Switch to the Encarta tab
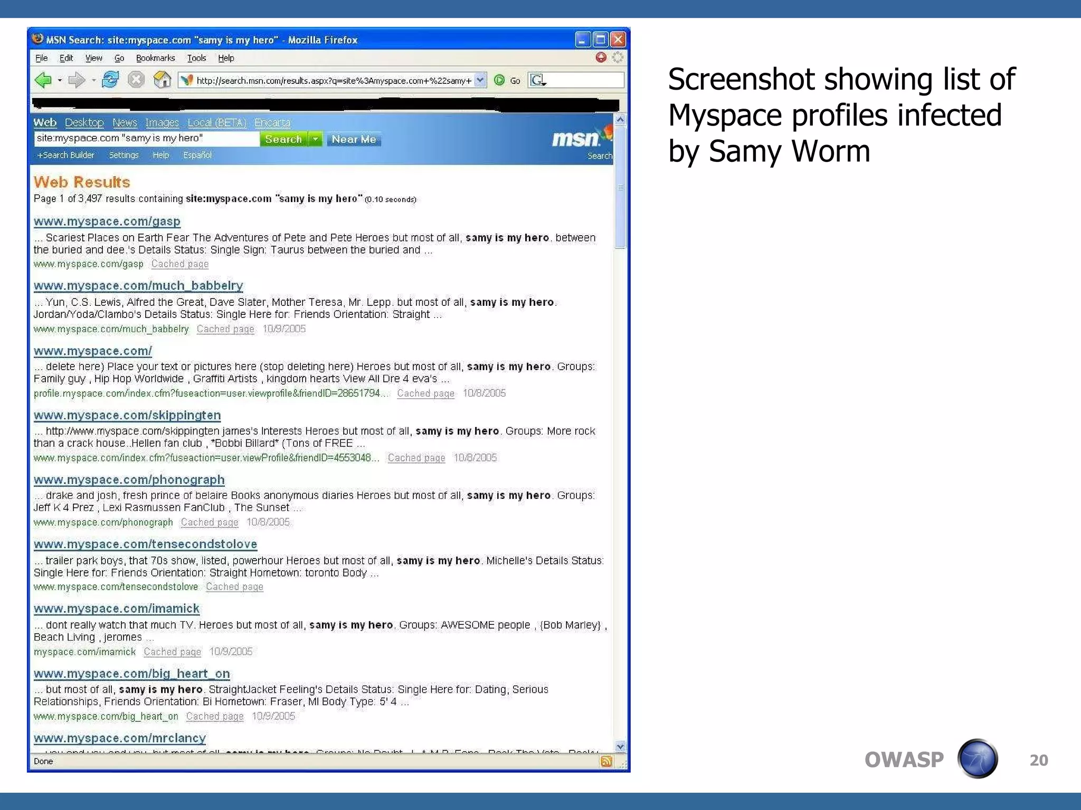Viewport: 1081px width, 810px height. pos(272,122)
